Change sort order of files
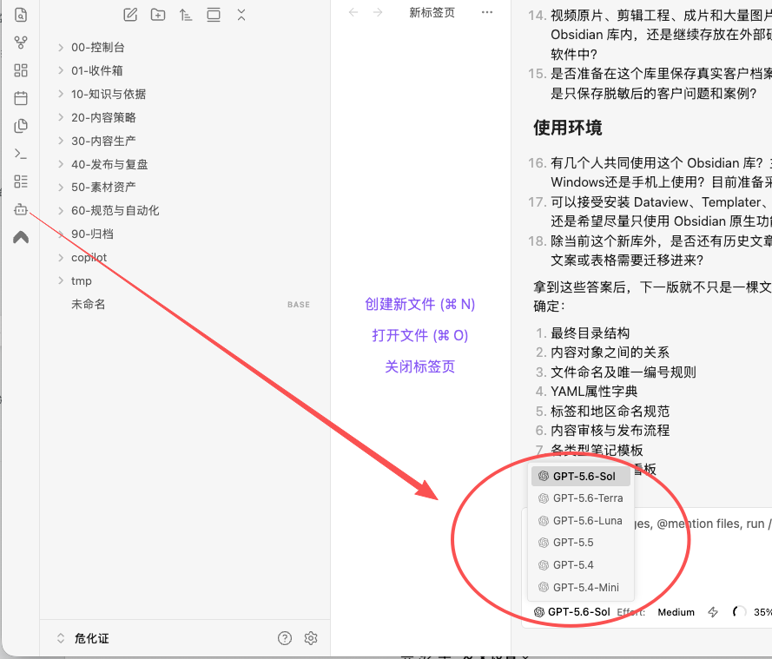The height and width of the screenshot is (659, 772). (186, 15)
